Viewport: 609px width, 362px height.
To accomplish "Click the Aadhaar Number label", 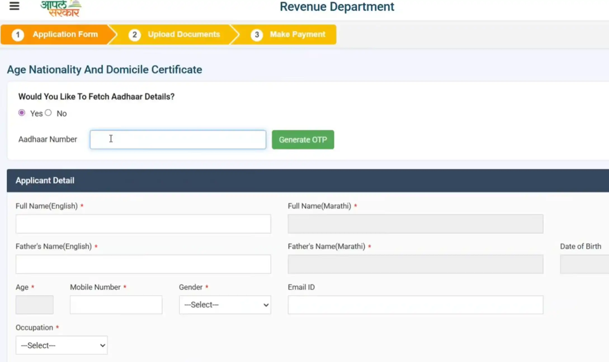I will [x=48, y=139].
